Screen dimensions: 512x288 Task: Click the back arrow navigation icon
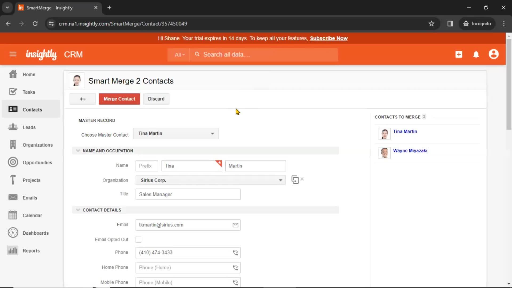tap(83, 99)
